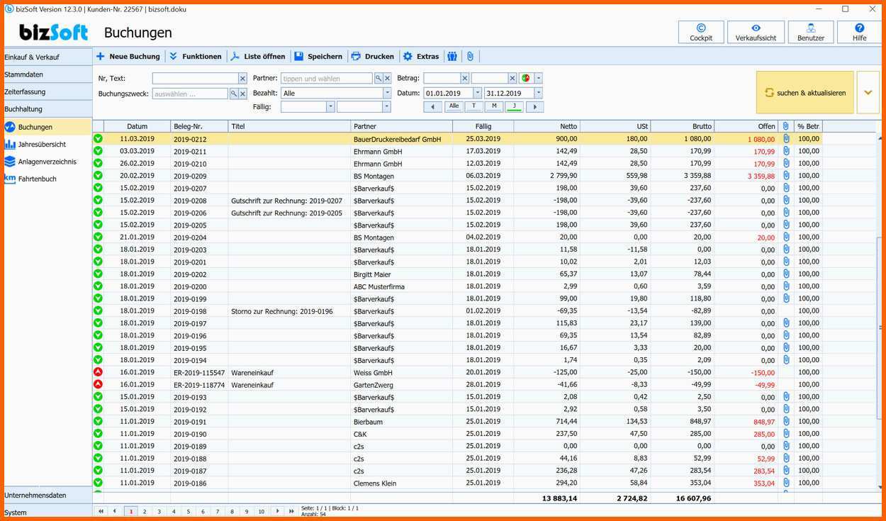Open the end date 31.12.2019 dropdown
This screenshot has height=521, width=886.
[539, 93]
